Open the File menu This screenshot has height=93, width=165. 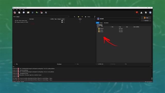click(x=14, y=10)
